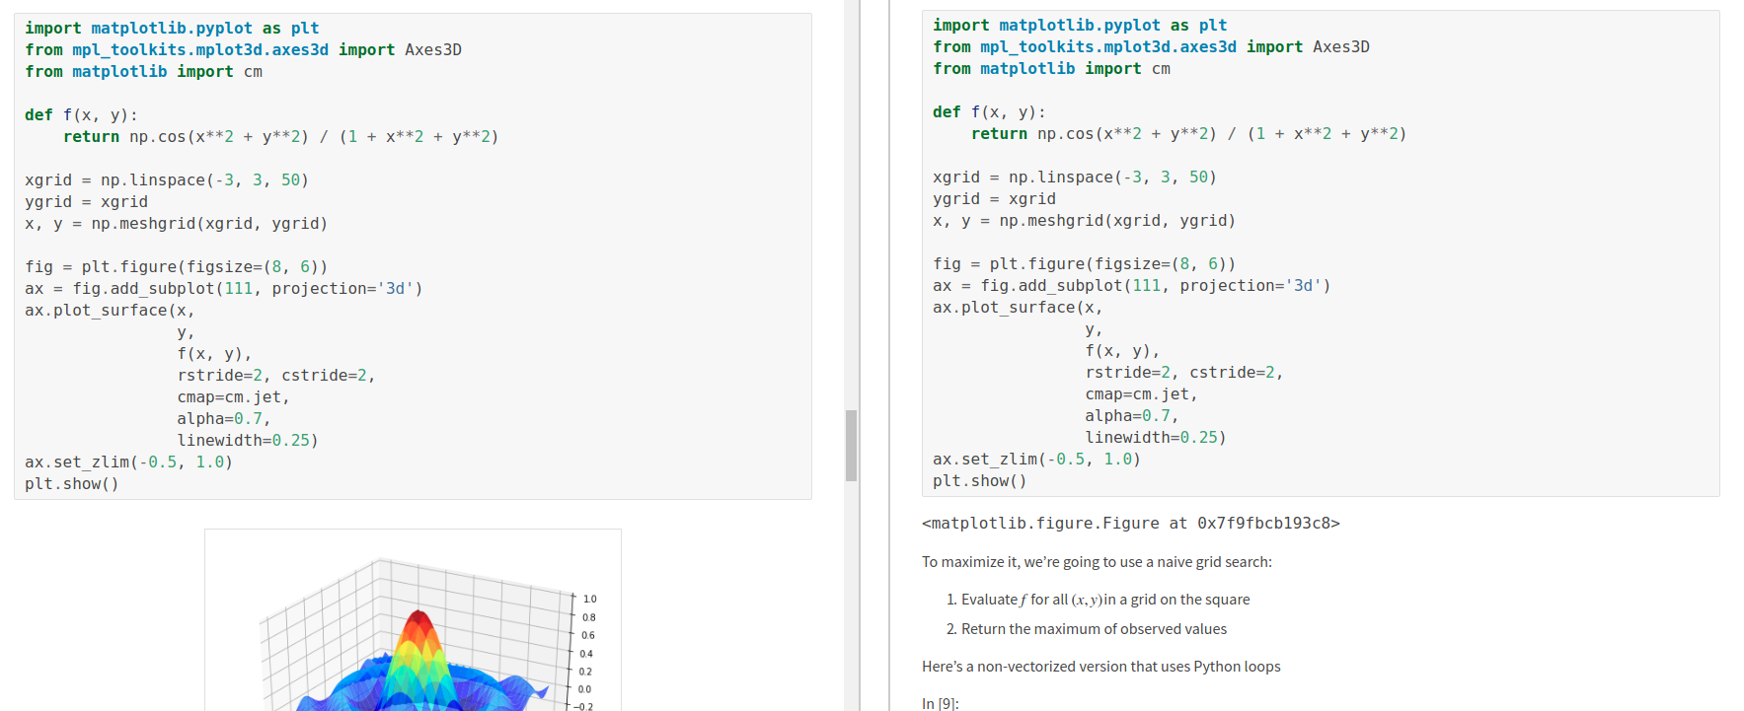This screenshot has width=1744, height=711.
Task: Click 'import matplotlib.pyplot as plt' in right cell
Action: (x=1080, y=26)
